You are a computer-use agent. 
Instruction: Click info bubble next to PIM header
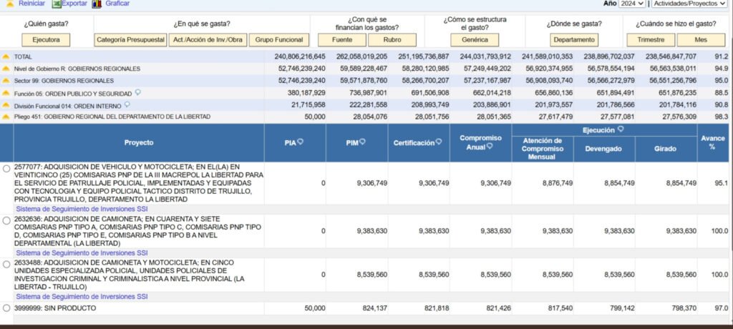pos(362,142)
